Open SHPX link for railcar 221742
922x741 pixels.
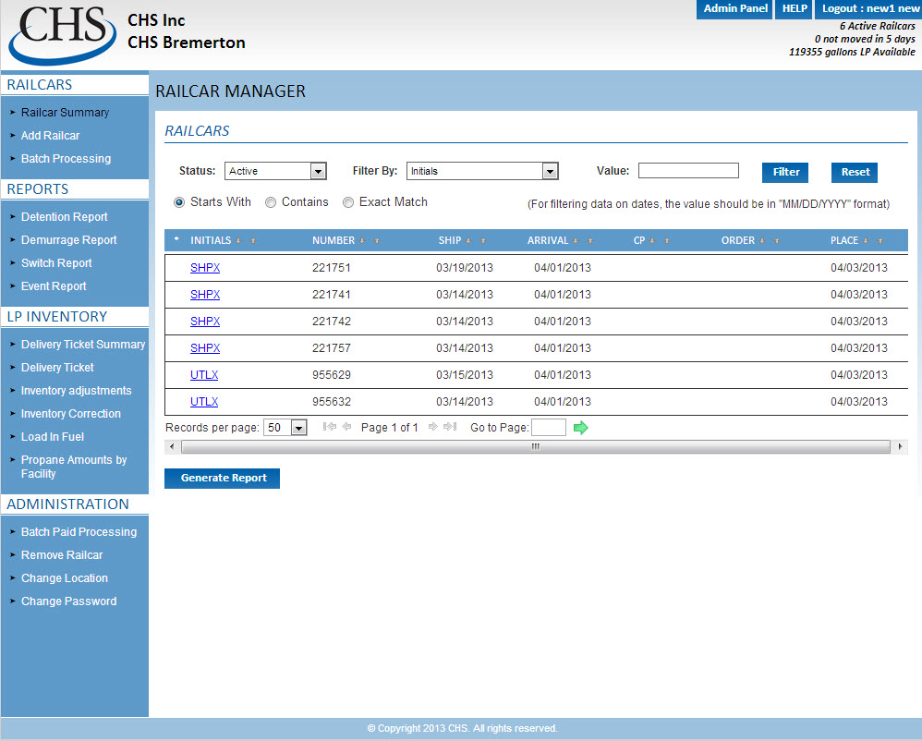[x=205, y=322]
